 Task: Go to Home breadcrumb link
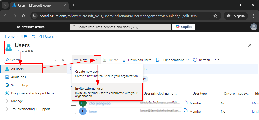tap(10, 36)
